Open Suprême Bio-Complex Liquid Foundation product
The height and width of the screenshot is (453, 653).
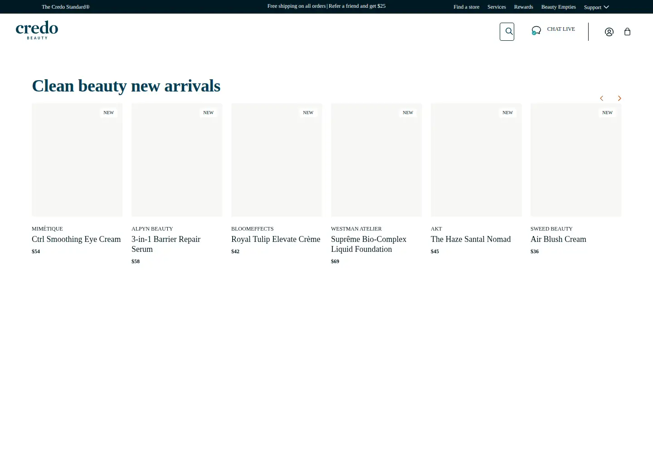coord(369,244)
